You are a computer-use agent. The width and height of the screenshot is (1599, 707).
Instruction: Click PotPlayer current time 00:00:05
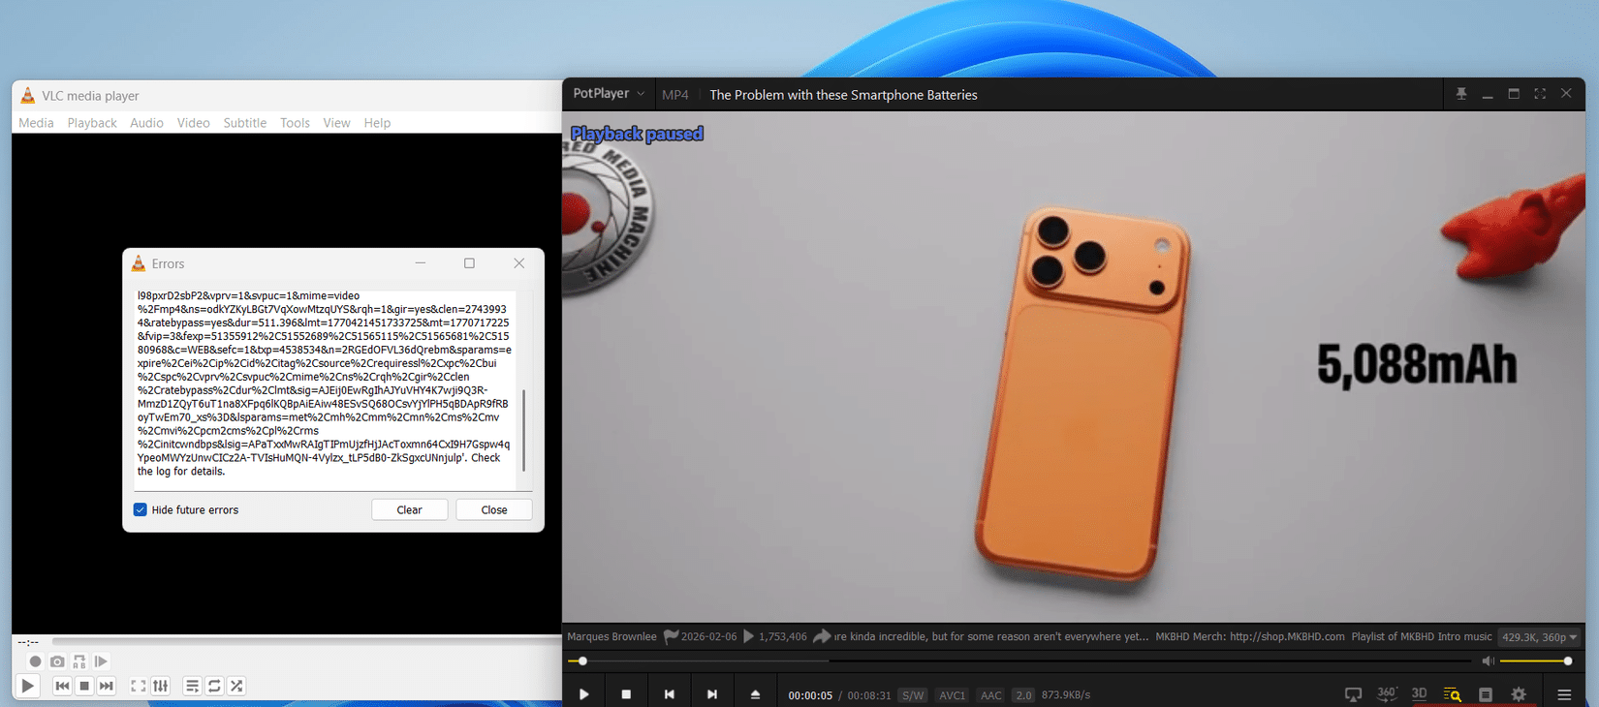coord(810,695)
